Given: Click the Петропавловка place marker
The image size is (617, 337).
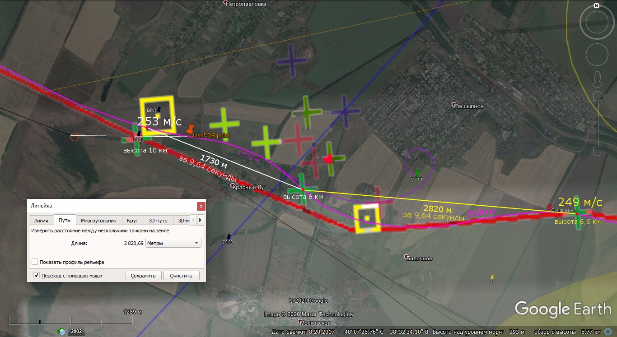Looking at the screenshot, I should coord(226,3).
